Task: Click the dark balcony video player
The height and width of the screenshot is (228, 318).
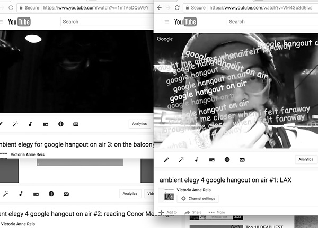Action: (76, 71)
